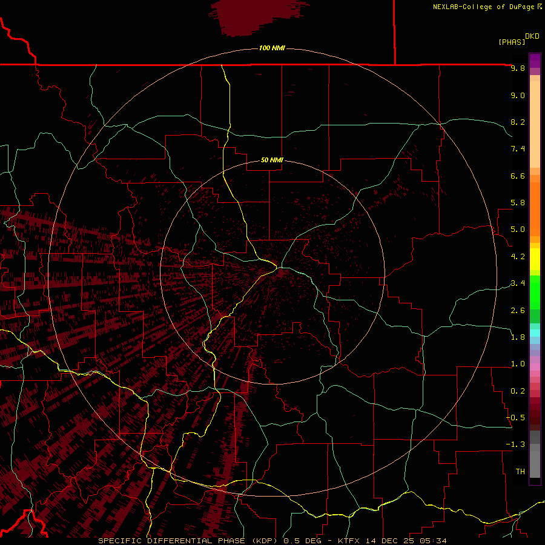The width and height of the screenshot is (545, 545).
Task: Click the 50 NMI range ring label
Action: (x=272, y=160)
